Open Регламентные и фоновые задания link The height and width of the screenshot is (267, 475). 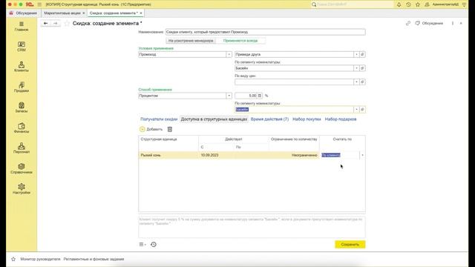pyautogui.click(x=94, y=259)
